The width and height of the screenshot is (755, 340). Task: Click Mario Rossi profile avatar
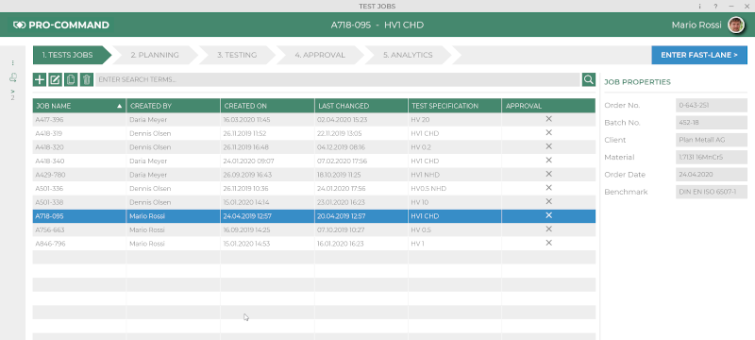[736, 25]
